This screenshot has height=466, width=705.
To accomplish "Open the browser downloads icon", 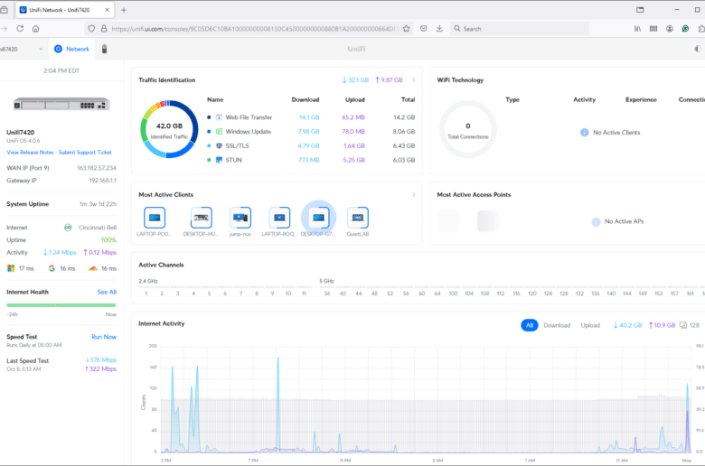I will pyautogui.click(x=439, y=28).
